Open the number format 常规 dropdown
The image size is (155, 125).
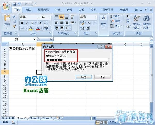point(96,17)
